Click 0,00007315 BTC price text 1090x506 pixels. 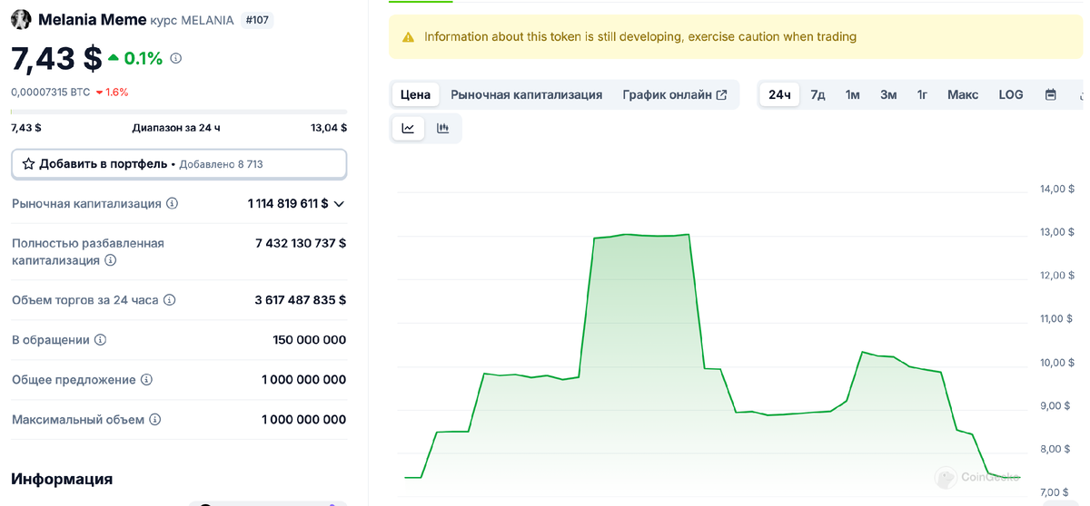(51, 92)
